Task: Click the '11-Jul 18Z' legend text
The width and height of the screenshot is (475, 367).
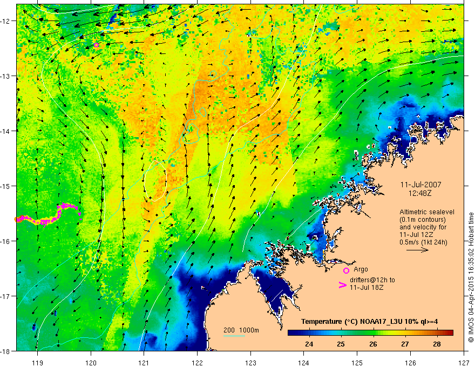Action: coord(367,287)
